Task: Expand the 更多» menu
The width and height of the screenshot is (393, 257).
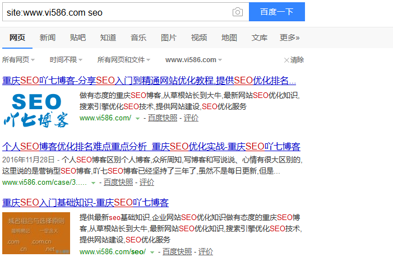Action: pos(289,38)
